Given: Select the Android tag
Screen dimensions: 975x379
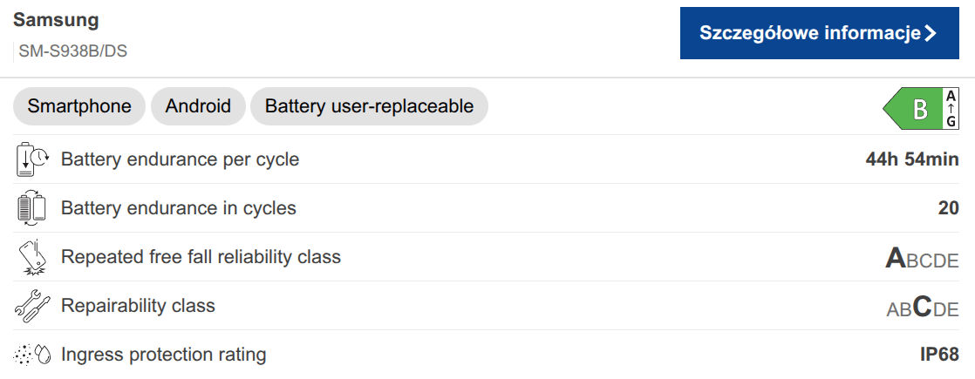Looking at the screenshot, I should (x=198, y=106).
